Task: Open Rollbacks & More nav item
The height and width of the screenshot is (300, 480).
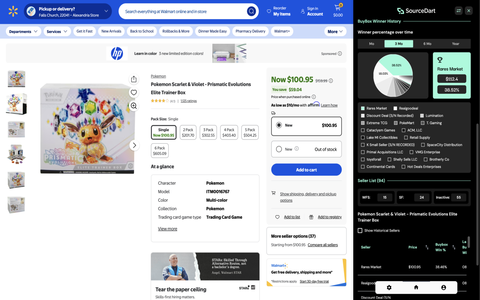Action: click(176, 31)
